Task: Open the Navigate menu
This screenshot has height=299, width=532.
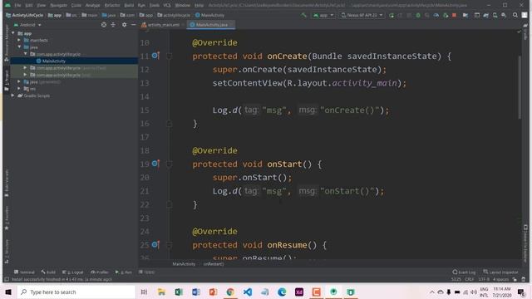Action: coord(58,5)
